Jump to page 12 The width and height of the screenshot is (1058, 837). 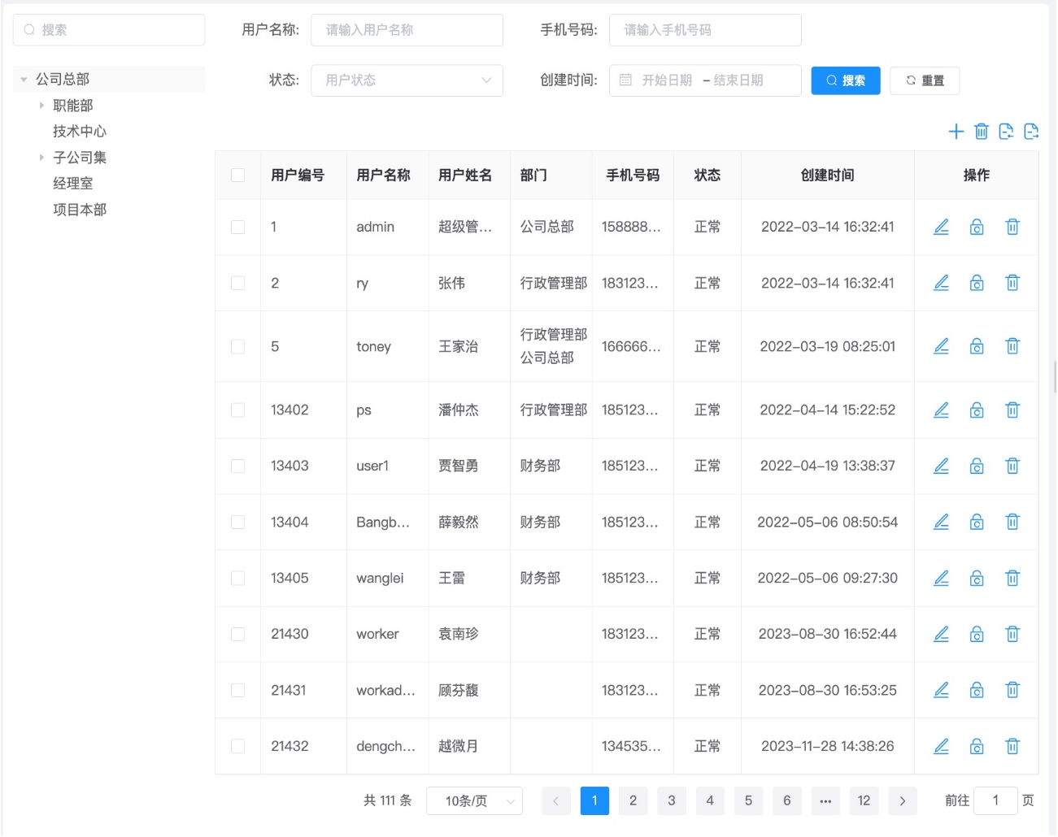tap(864, 800)
